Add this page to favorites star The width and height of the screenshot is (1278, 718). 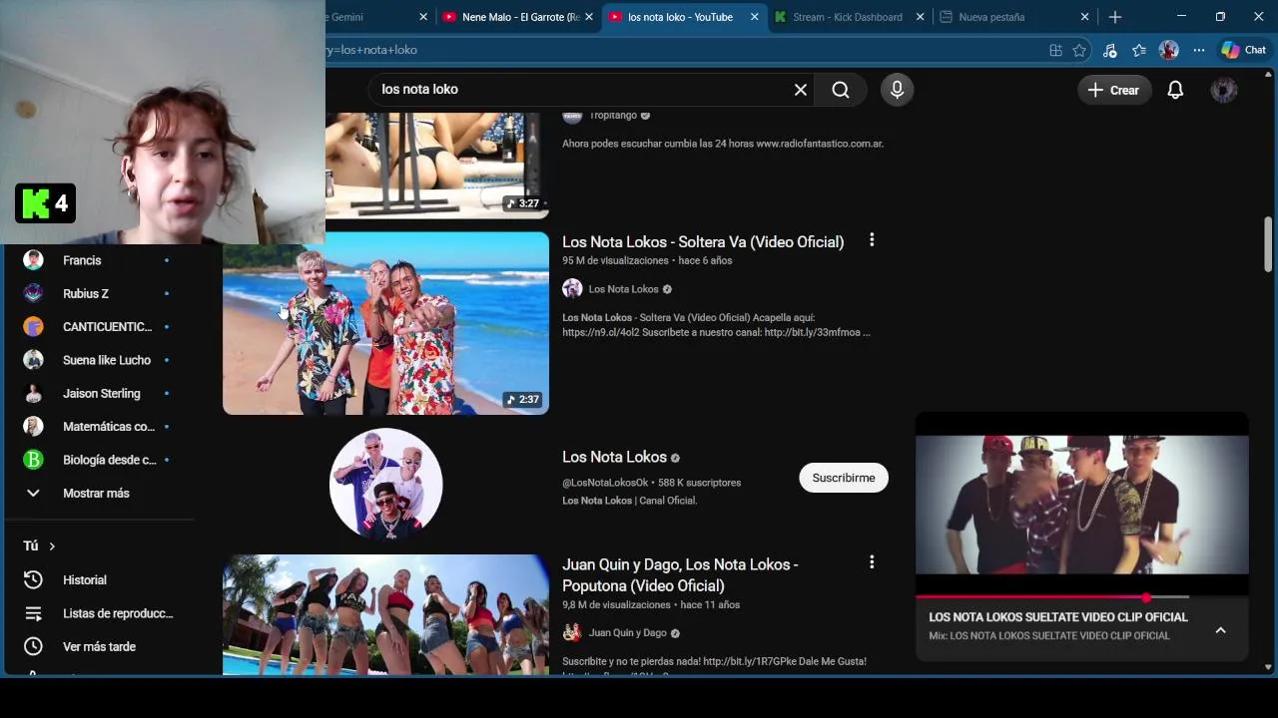pyautogui.click(x=1079, y=50)
